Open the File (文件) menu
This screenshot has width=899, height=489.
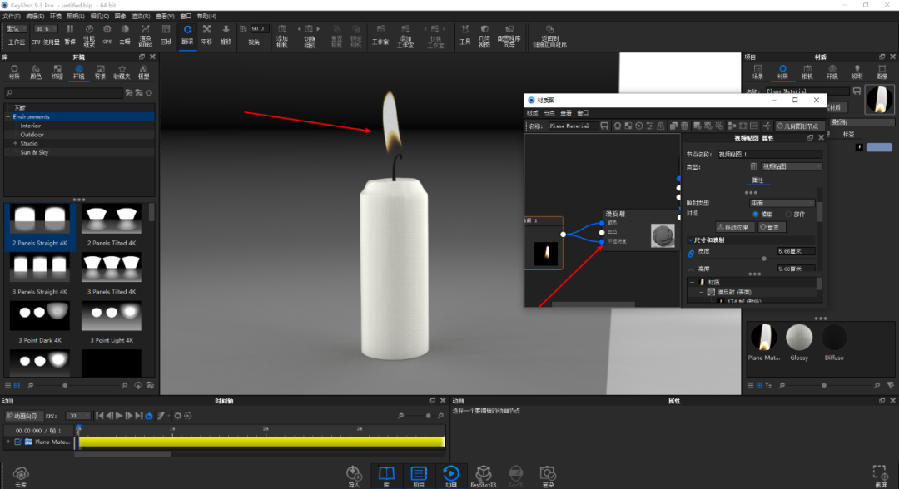(12, 16)
